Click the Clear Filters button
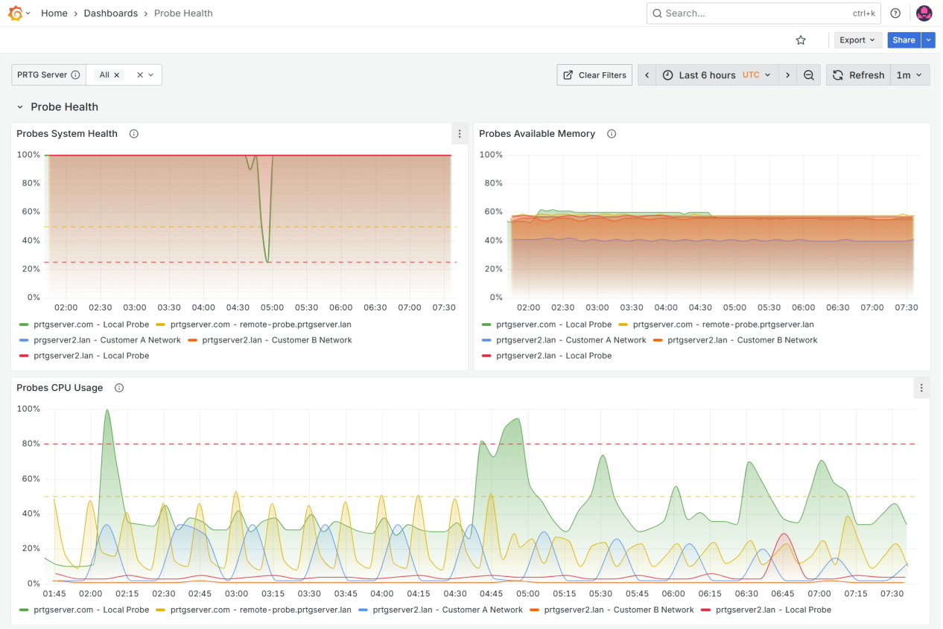 (x=594, y=74)
